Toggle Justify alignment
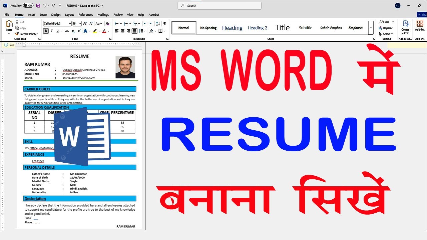The image size is (427, 240). (134, 31)
